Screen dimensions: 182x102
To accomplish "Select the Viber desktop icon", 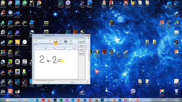I will [x=133, y=92].
